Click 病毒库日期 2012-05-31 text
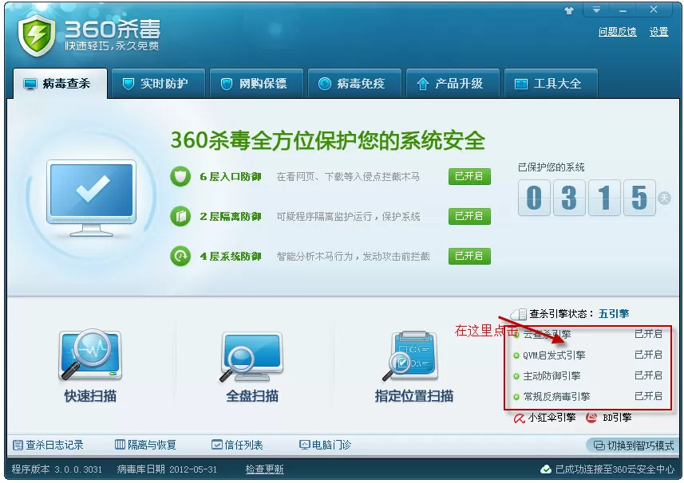This screenshot has width=684, height=483. point(167,469)
